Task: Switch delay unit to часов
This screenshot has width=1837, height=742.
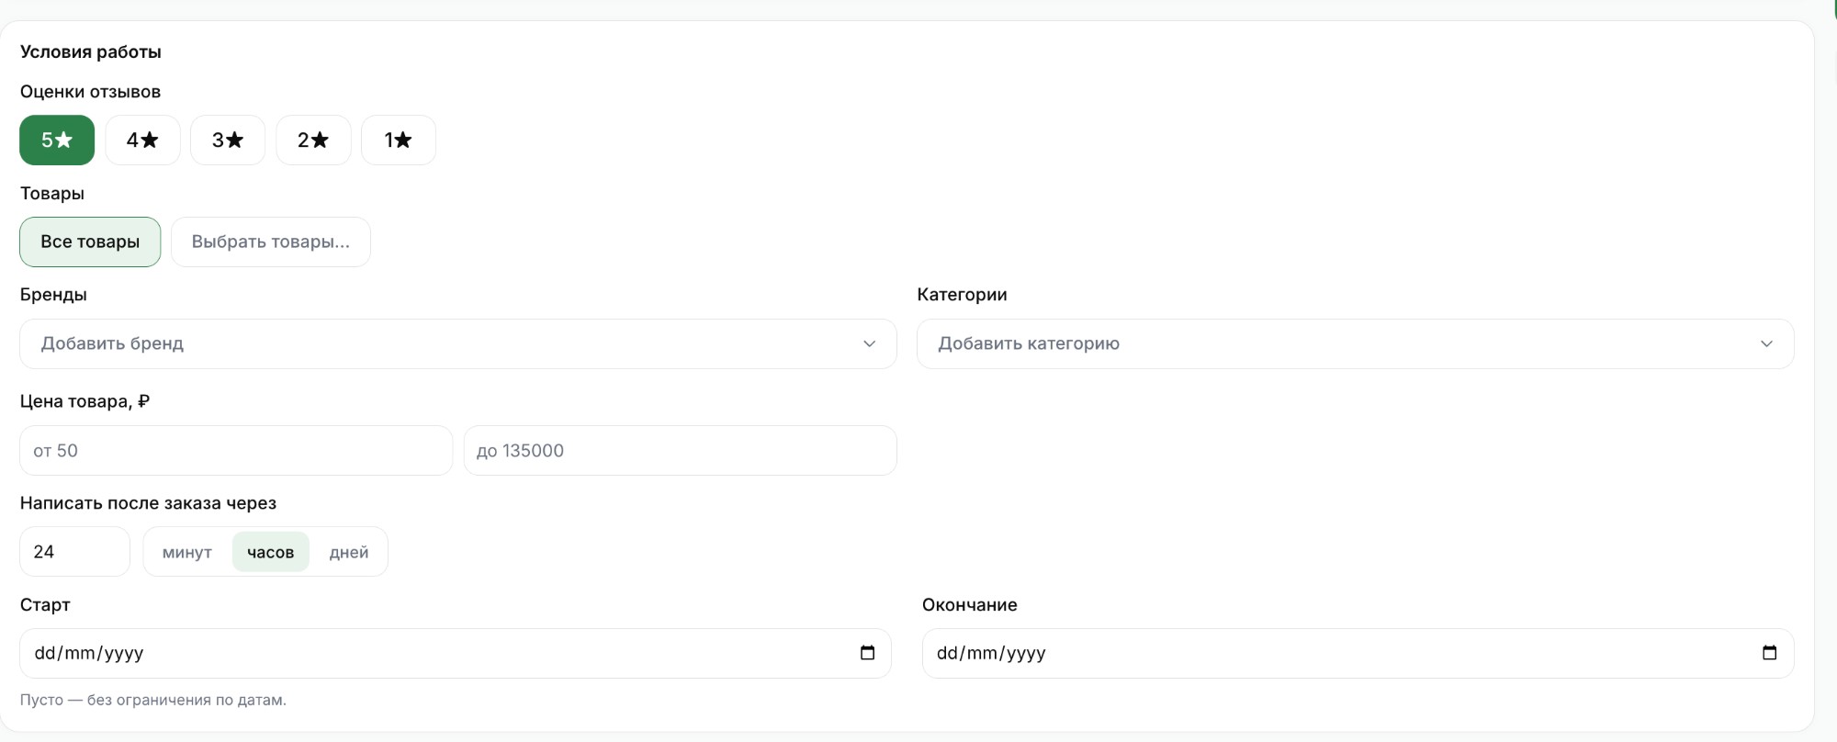Action: click(270, 552)
